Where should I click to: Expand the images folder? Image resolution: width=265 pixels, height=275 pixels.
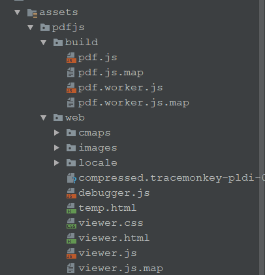point(57,148)
